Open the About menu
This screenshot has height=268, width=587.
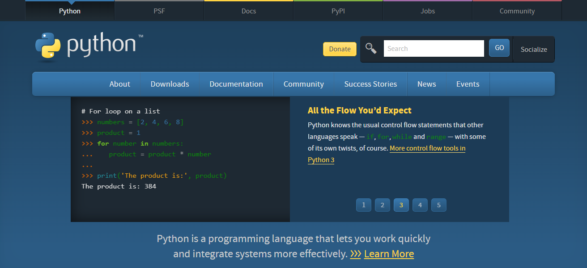click(120, 84)
